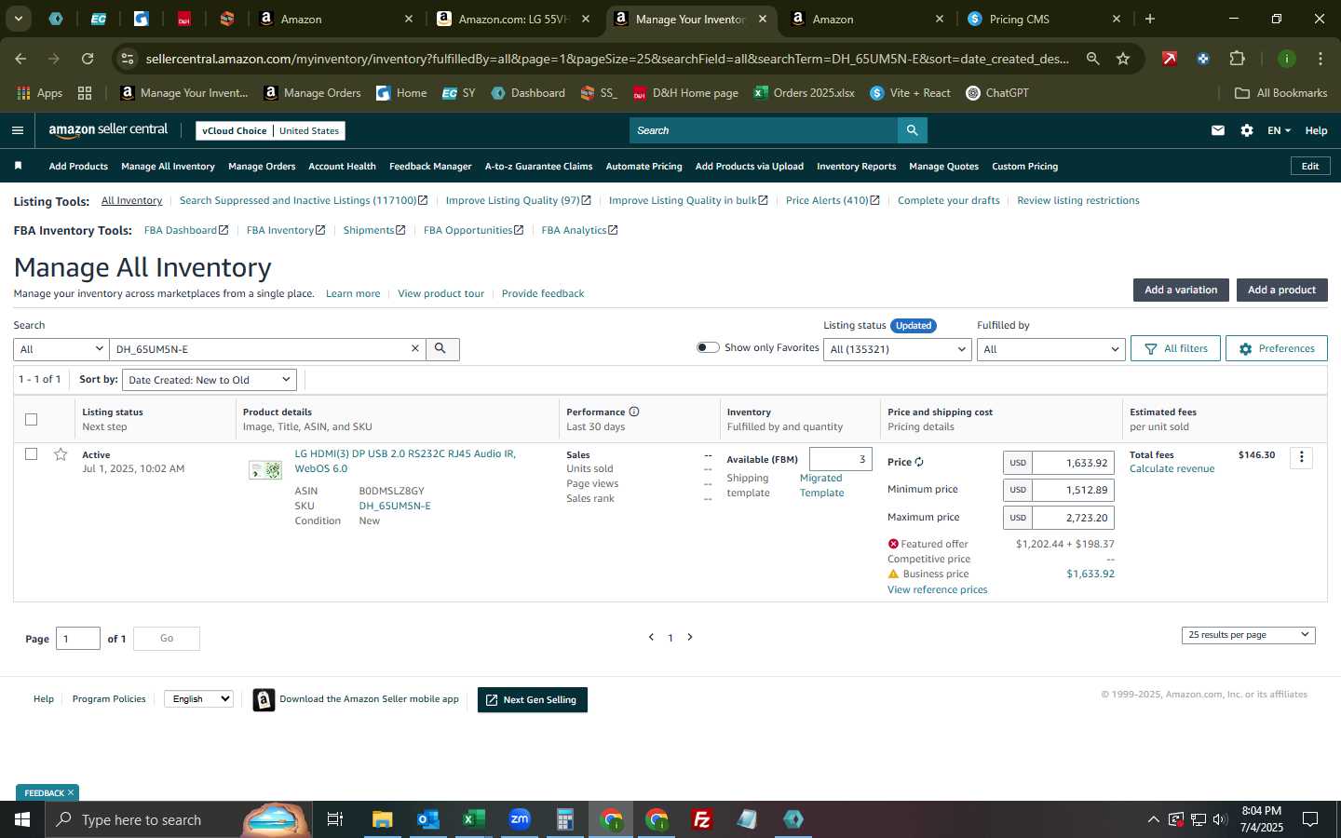This screenshot has width=1341, height=838.
Task: Open Account Health nav item
Action: (x=342, y=166)
